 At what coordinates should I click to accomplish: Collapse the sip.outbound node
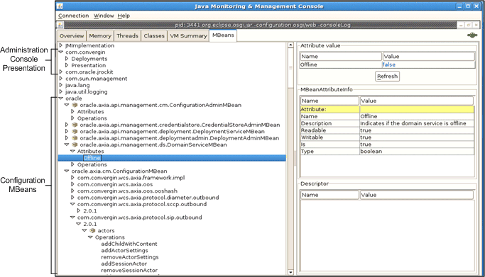72,217
